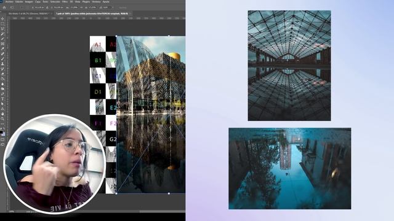Click the D1 cell on the canvas grid
The image size is (394, 221).
pyautogui.click(x=98, y=91)
